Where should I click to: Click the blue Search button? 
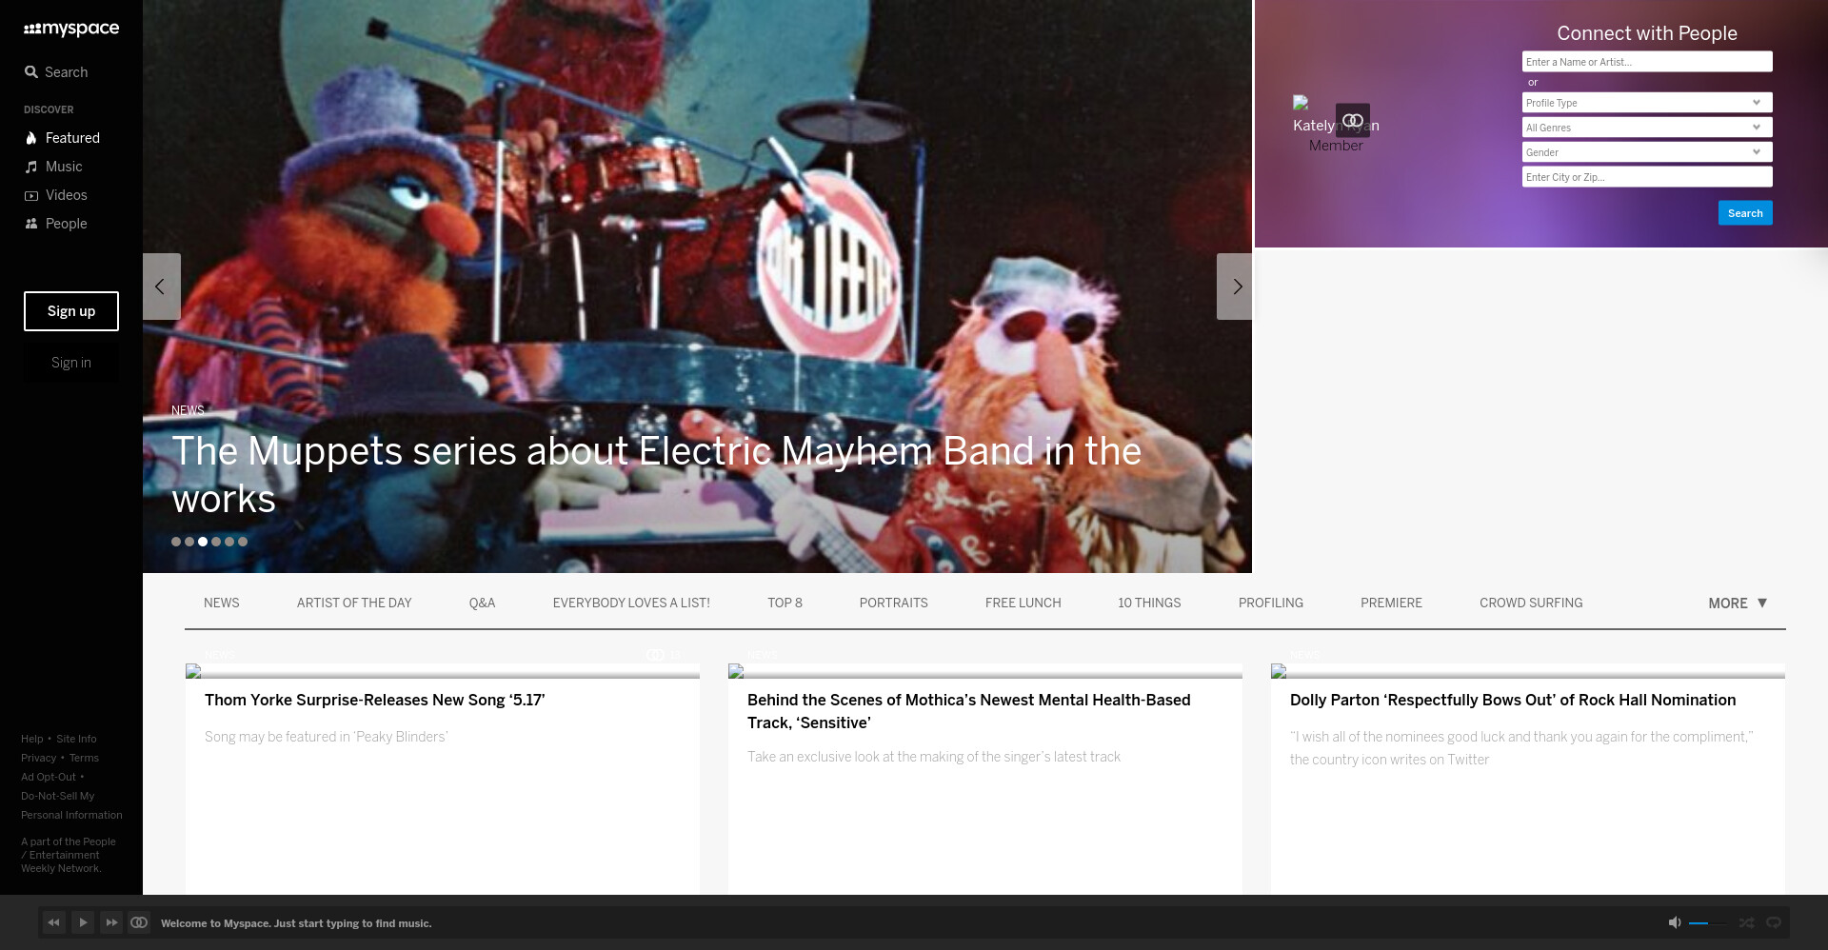tap(1745, 213)
